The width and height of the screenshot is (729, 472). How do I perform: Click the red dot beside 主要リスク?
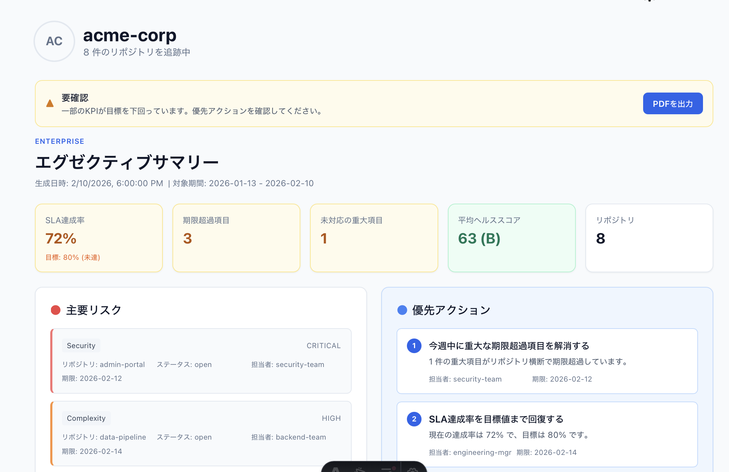[56, 310]
